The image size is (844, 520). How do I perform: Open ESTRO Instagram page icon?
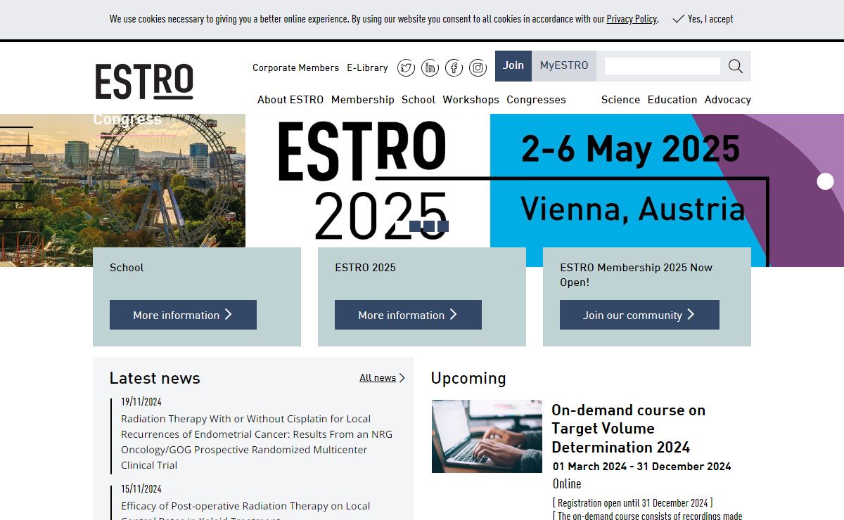(478, 67)
